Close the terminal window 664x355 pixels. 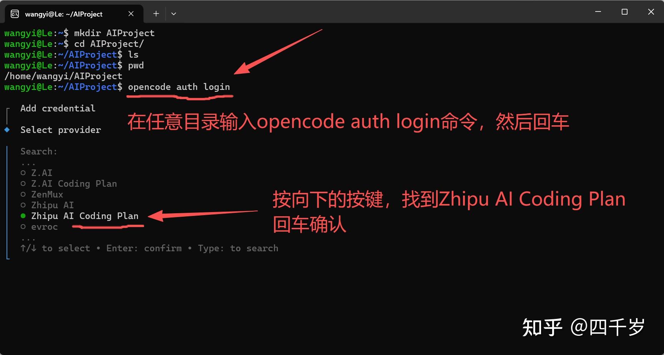click(651, 12)
